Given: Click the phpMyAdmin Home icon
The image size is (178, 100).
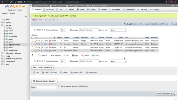Looking at the screenshot, I should [x=9, y=10].
